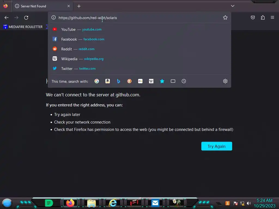Search with DuckDuckGo engine icon
This screenshot has width=279, height=209.
tap(129, 81)
